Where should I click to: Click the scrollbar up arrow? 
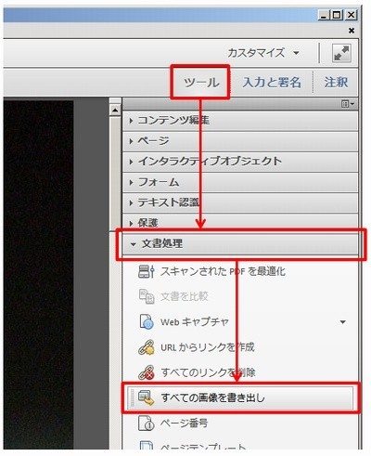[x=115, y=111]
